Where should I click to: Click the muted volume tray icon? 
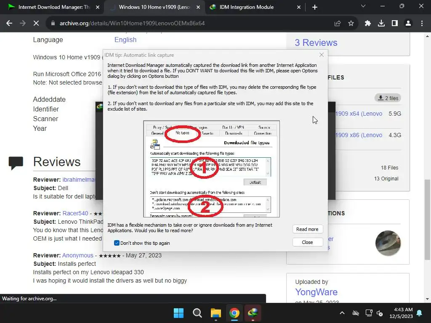(x=380, y=313)
